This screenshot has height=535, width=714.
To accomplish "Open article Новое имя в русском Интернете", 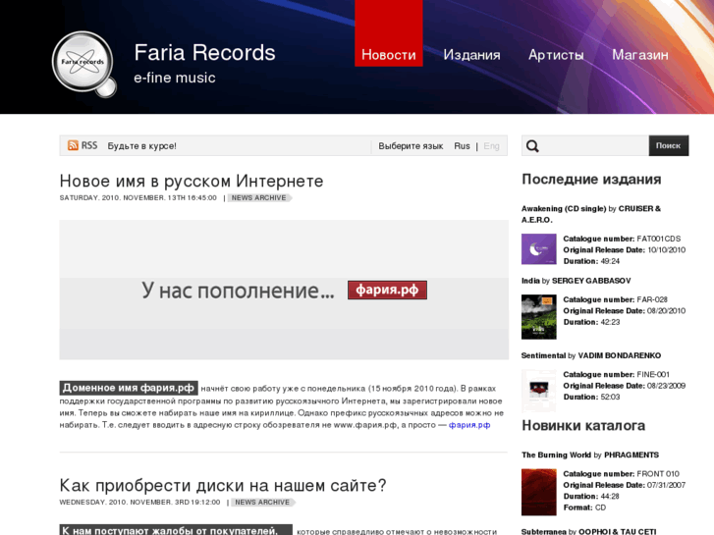I will (192, 181).
